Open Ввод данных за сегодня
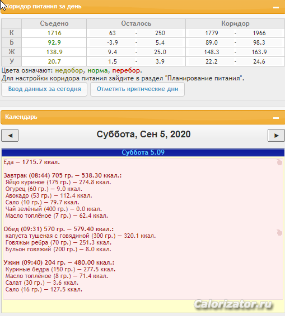Screen dimensions: 285x316 44,89
